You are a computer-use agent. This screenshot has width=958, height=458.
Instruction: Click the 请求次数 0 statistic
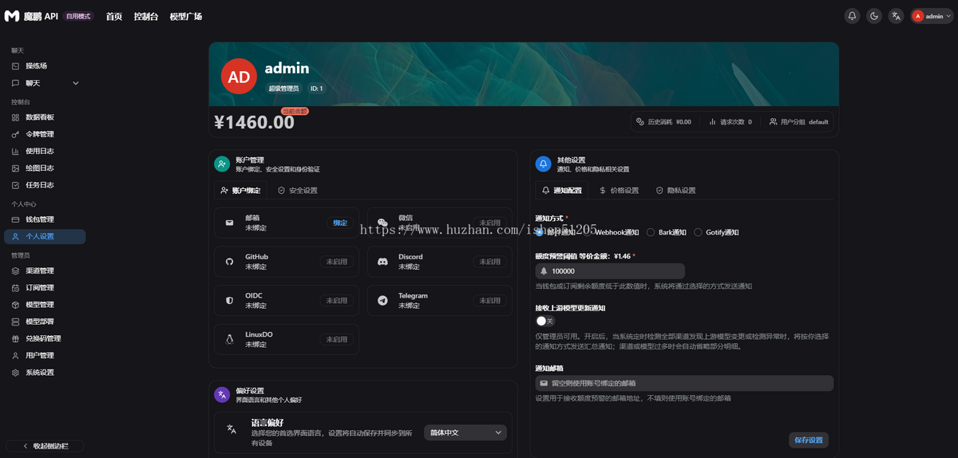pyautogui.click(x=730, y=122)
